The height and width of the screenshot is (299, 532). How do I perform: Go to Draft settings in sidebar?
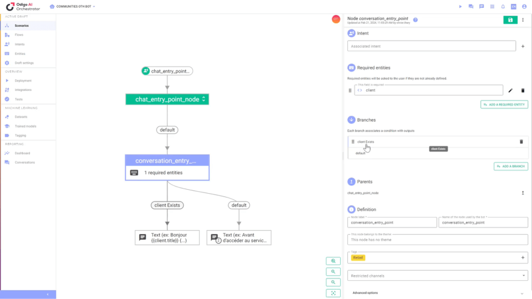click(x=24, y=63)
